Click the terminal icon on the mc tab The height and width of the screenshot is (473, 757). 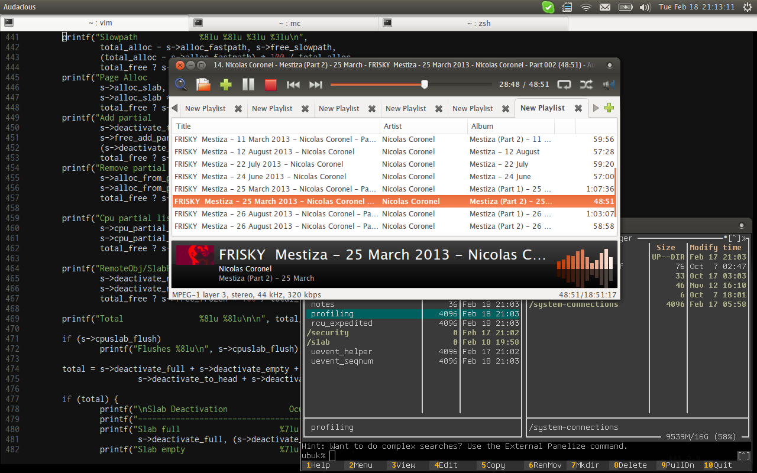click(198, 23)
